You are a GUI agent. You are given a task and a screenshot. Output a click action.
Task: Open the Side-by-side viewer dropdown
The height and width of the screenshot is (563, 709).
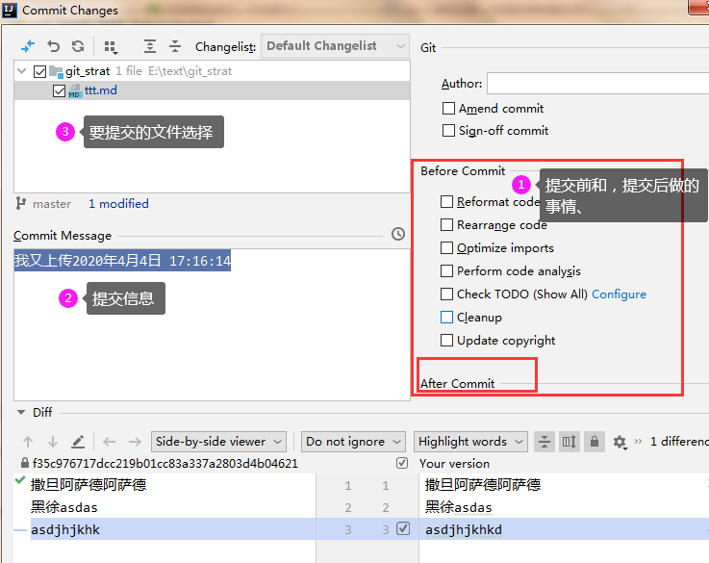coord(218,442)
